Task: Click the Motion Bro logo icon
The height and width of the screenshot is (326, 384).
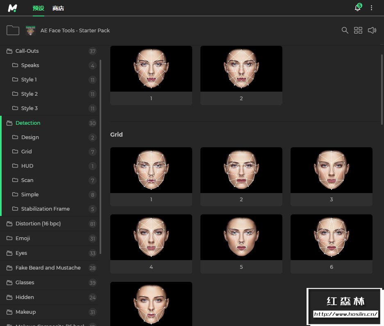Action: pos(12,8)
